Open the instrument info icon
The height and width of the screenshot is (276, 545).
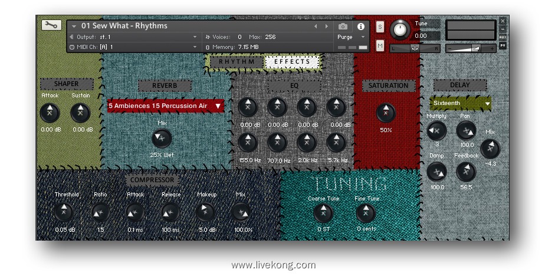(x=360, y=27)
